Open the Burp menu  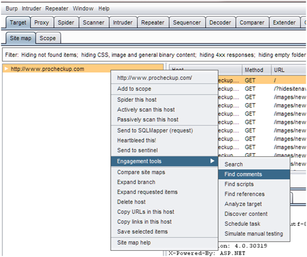12,9
